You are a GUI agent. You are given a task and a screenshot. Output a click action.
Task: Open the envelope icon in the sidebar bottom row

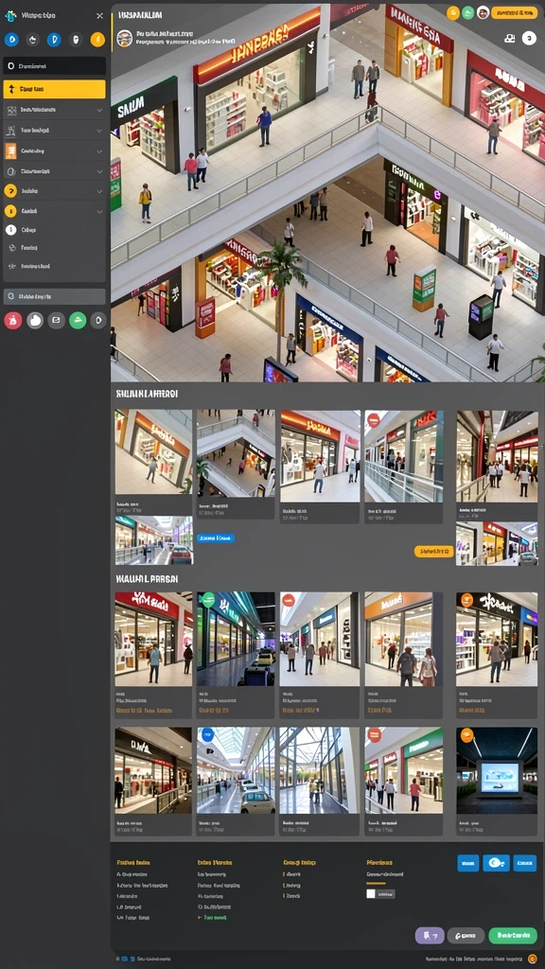coord(56,320)
